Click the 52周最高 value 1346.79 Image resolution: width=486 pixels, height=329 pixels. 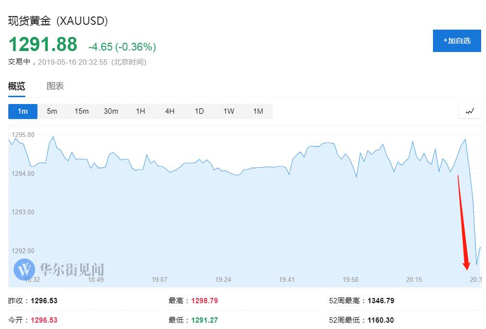point(381,301)
